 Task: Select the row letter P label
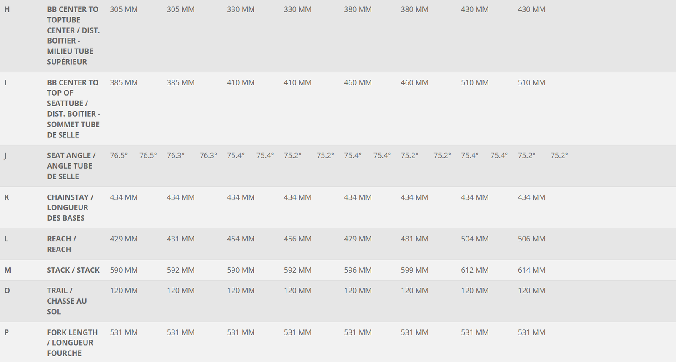6,332
